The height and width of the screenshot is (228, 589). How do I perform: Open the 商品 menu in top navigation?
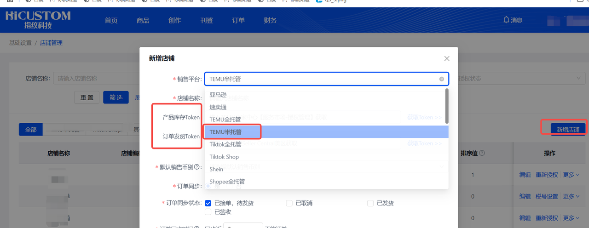[143, 20]
